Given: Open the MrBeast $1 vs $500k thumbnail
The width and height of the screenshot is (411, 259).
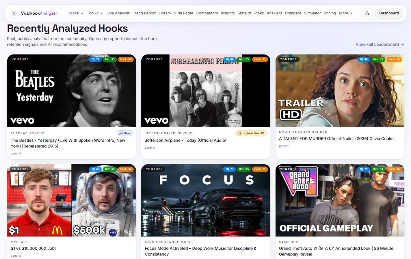Looking at the screenshot, I should [x=72, y=200].
